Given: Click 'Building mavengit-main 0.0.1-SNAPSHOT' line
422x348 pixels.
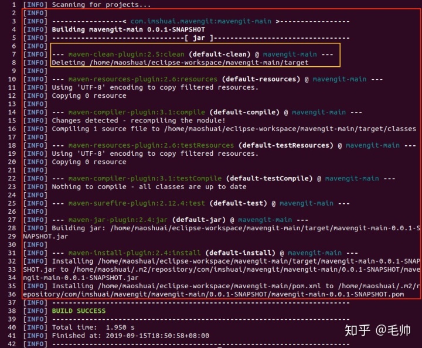Looking at the screenshot, I should coord(128,29).
